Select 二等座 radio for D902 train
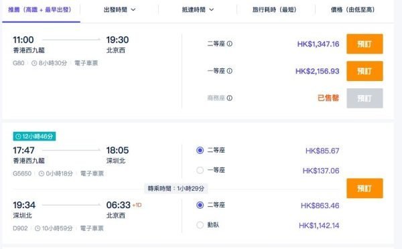The width and height of the screenshot is (402, 249). tap(200, 205)
